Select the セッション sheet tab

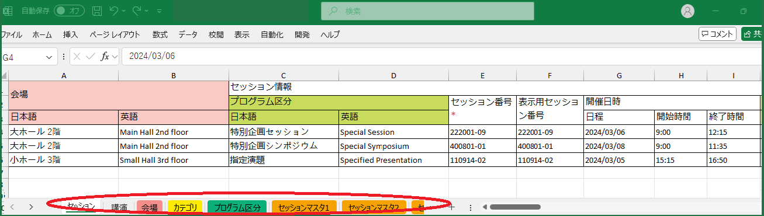[x=81, y=207]
